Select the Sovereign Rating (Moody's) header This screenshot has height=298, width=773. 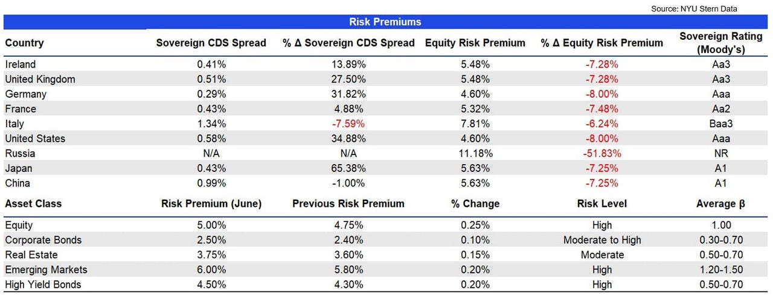coord(720,43)
